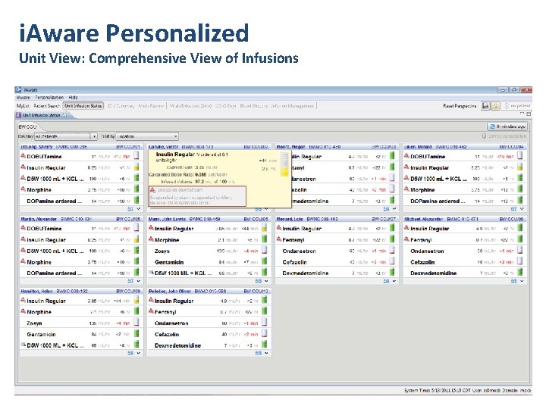Click pump icon beside Mann's D5W 1000 ML
Screen dimensions: 546x409
coord(151,273)
